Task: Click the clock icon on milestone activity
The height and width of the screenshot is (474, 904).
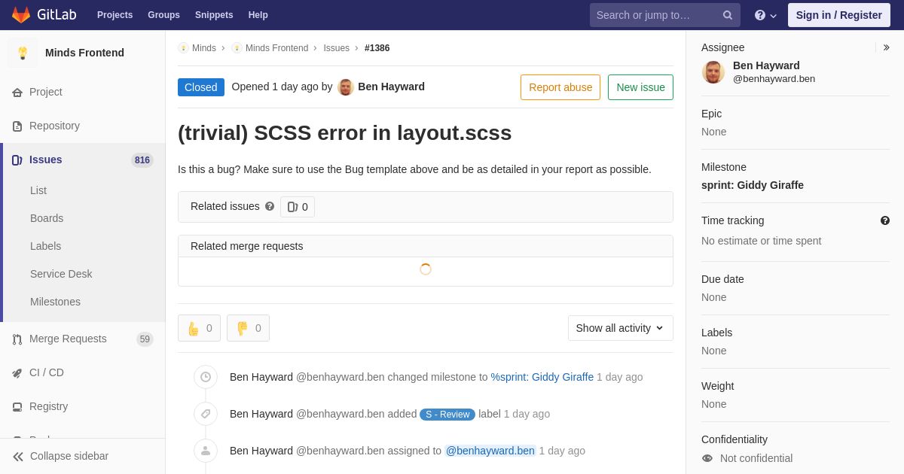Action: (206, 377)
